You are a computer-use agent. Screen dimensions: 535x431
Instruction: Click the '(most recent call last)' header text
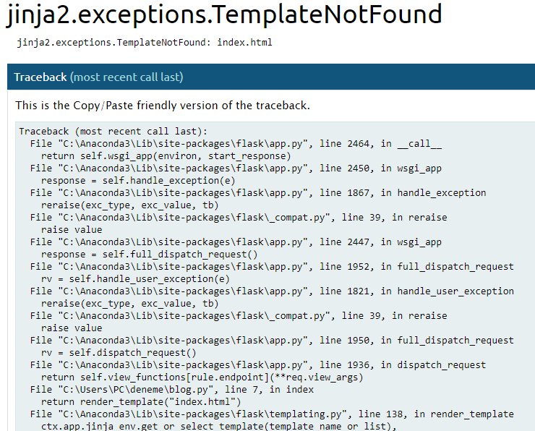pyautogui.click(x=127, y=77)
